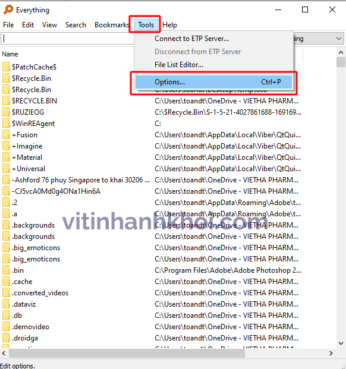Open File List Editor... from the menu

tap(179, 65)
